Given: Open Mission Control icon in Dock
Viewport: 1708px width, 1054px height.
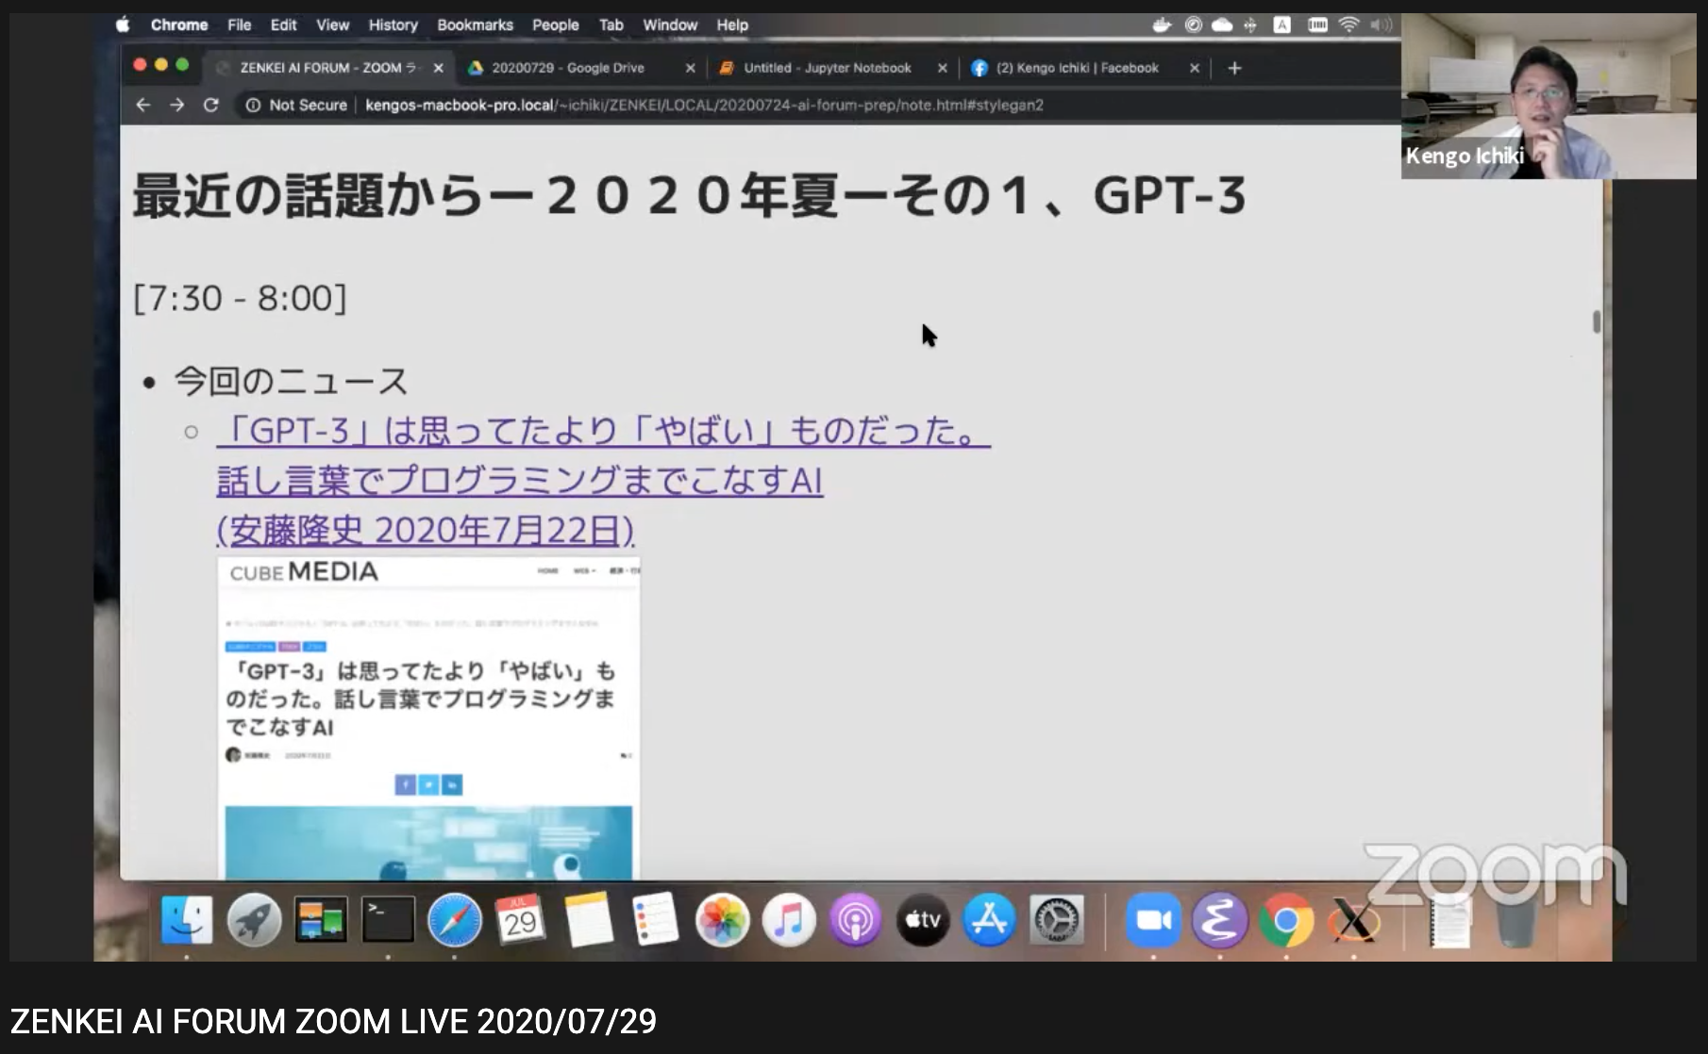Looking at the screenshot, I should [321, 920].
